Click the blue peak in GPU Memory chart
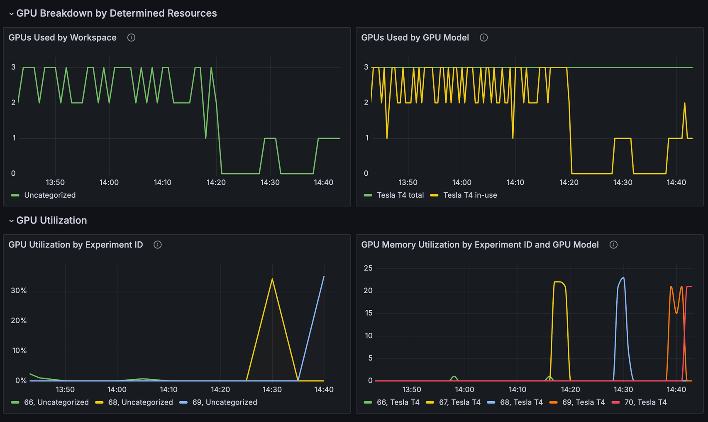Image resolution: width=708 pixels, height=422 pixels. coord(623,278)
